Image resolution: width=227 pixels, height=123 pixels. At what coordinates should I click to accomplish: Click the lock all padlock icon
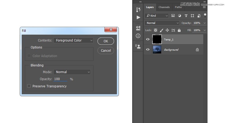179,30
